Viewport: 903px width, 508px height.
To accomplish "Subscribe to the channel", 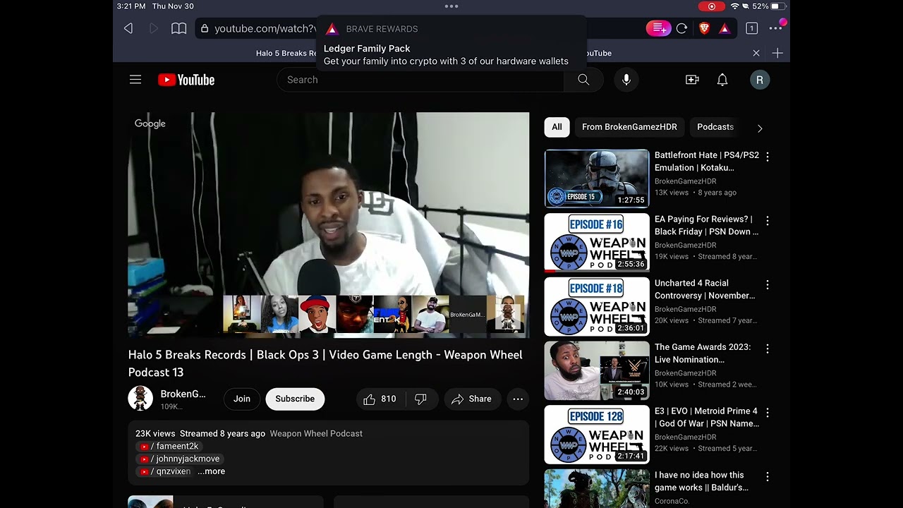I will pyautogui.click(x=295, y=399).
